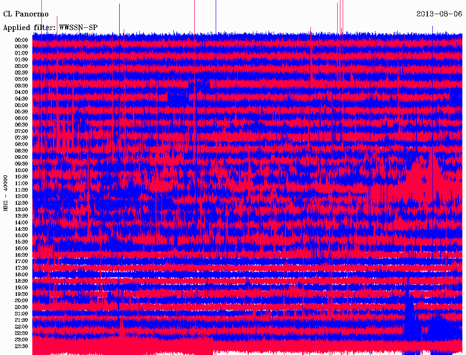Select the 06:30 time label

click(x=21, y=125)
